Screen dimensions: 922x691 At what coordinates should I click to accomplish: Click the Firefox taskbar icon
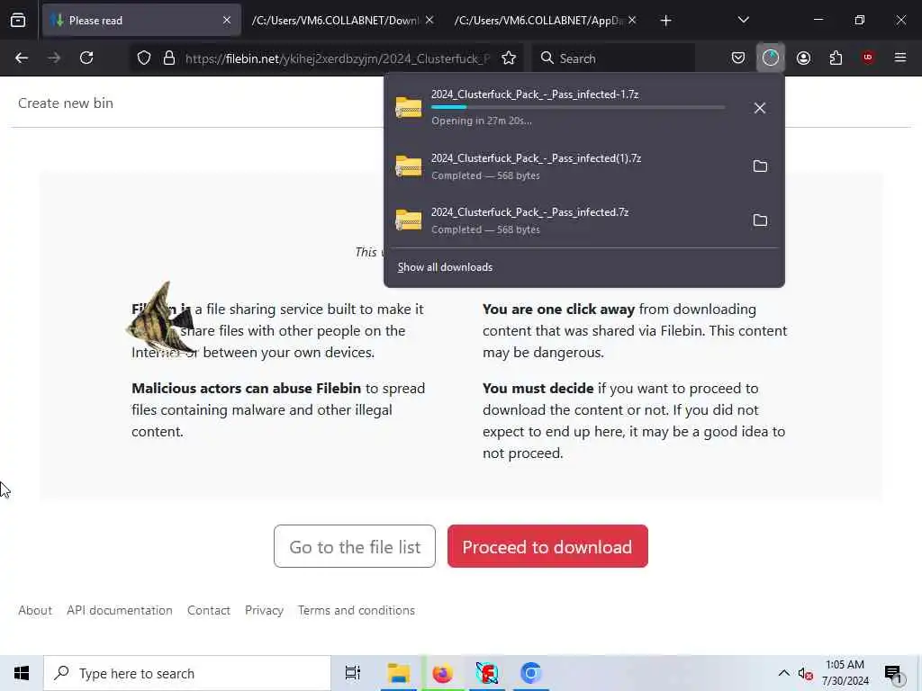[x=443, y=673]
